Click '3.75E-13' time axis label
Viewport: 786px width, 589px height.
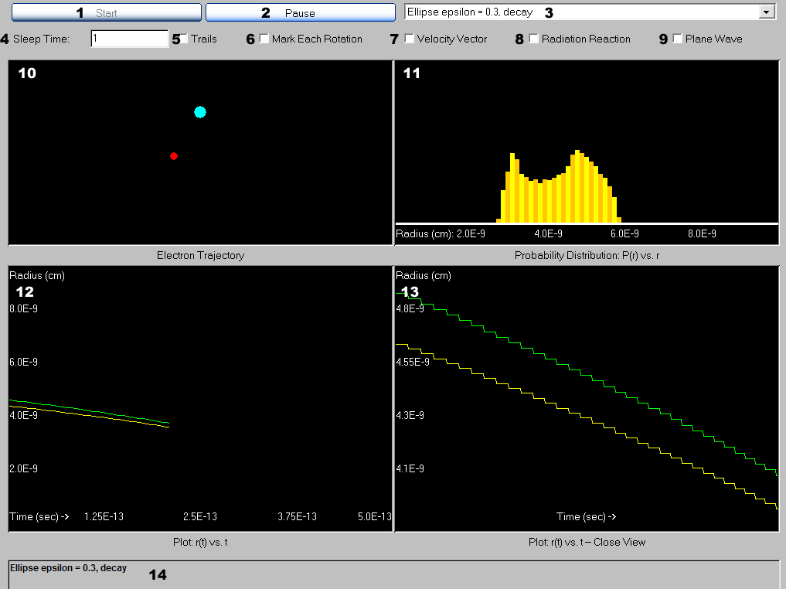pos(298,516)
